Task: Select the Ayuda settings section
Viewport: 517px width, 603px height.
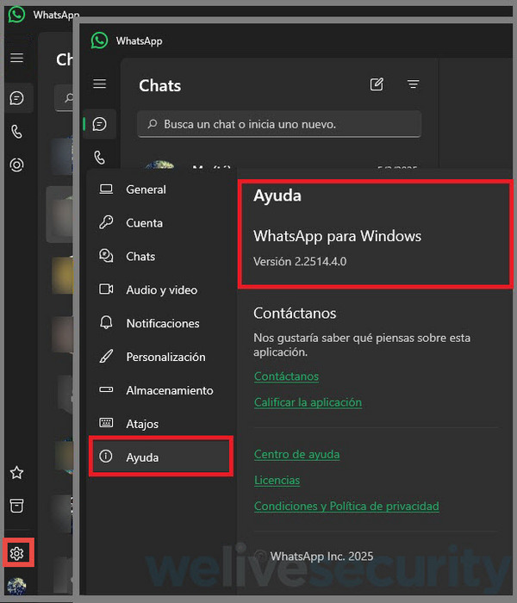Action: click(x=142, y=457)
